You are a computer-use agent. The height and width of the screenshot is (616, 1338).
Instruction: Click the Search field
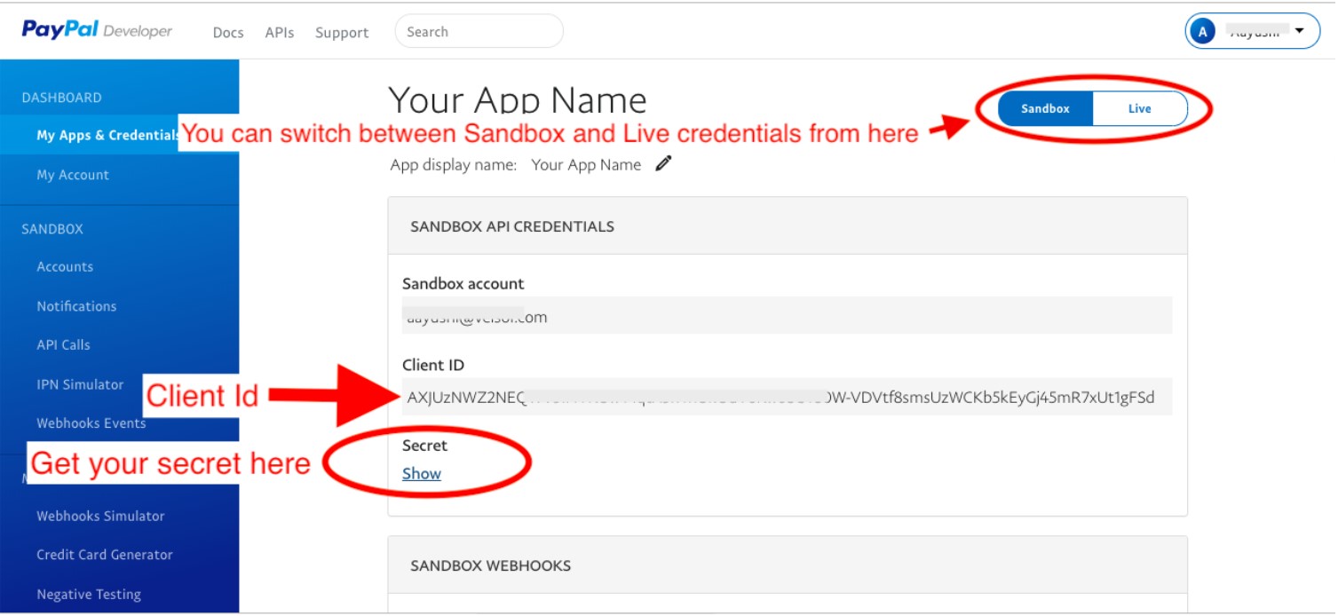pyautogui.click(x=479, y=31)
